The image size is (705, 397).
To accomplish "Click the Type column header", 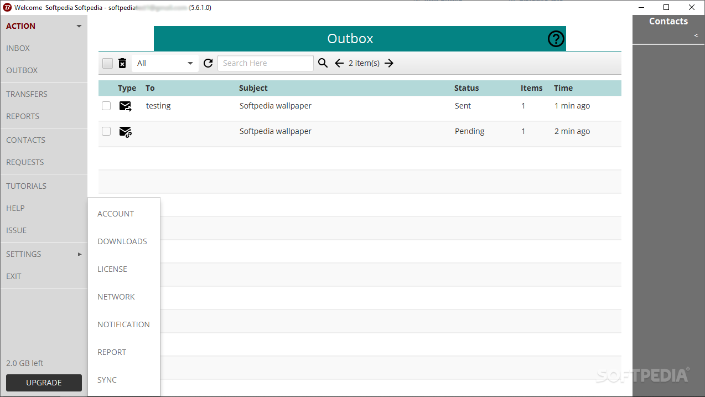I will (127, 88).
